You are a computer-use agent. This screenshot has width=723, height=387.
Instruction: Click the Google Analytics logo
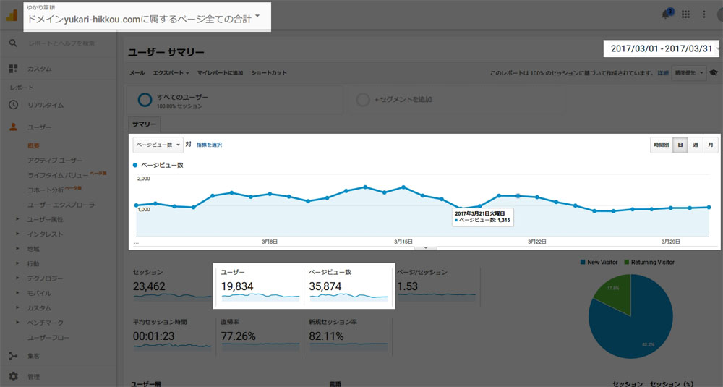click(x=12, y=15)
